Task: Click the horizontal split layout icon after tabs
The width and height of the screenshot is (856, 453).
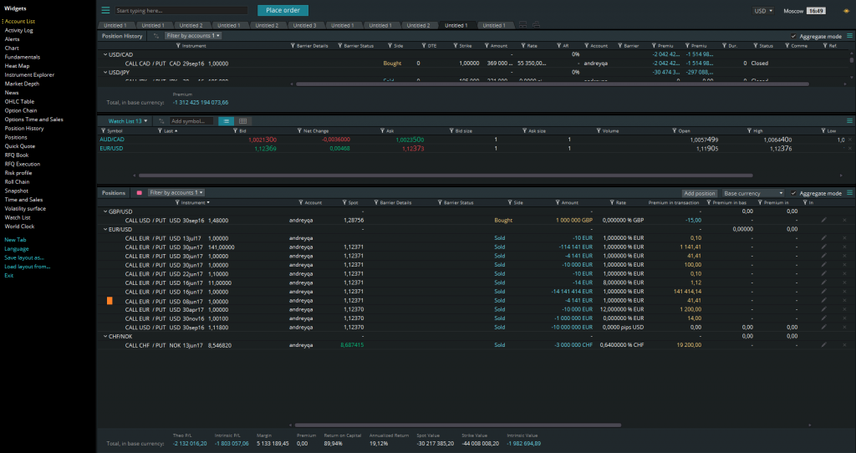Action: pyautogui.click(x=523, y=25)
